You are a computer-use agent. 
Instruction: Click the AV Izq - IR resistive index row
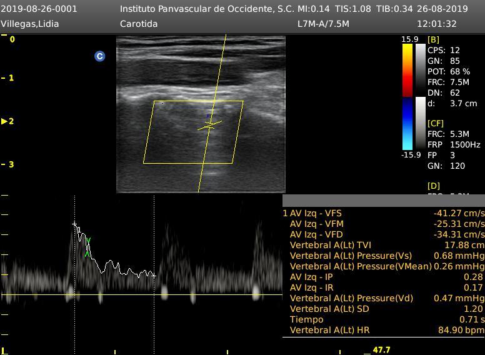coord(383,287)
